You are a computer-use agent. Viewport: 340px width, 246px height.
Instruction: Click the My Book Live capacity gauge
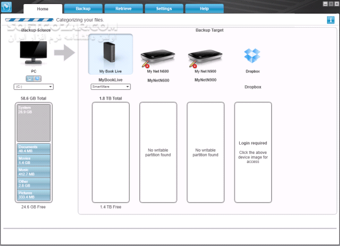tap(110, 152)
